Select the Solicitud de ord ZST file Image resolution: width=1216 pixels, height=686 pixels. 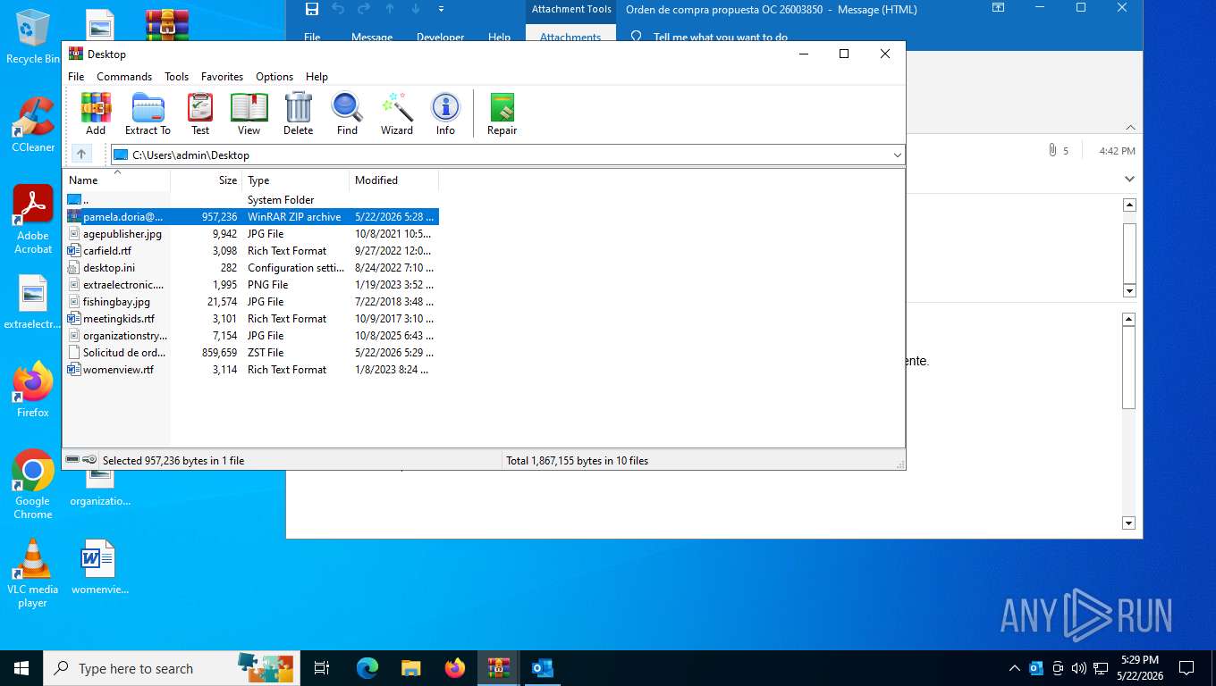tap(251, 353)
